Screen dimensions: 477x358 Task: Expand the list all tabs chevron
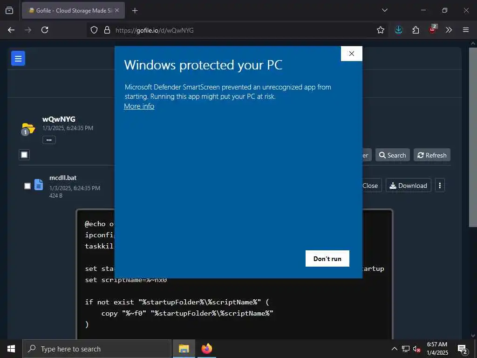tap(384, 10)
